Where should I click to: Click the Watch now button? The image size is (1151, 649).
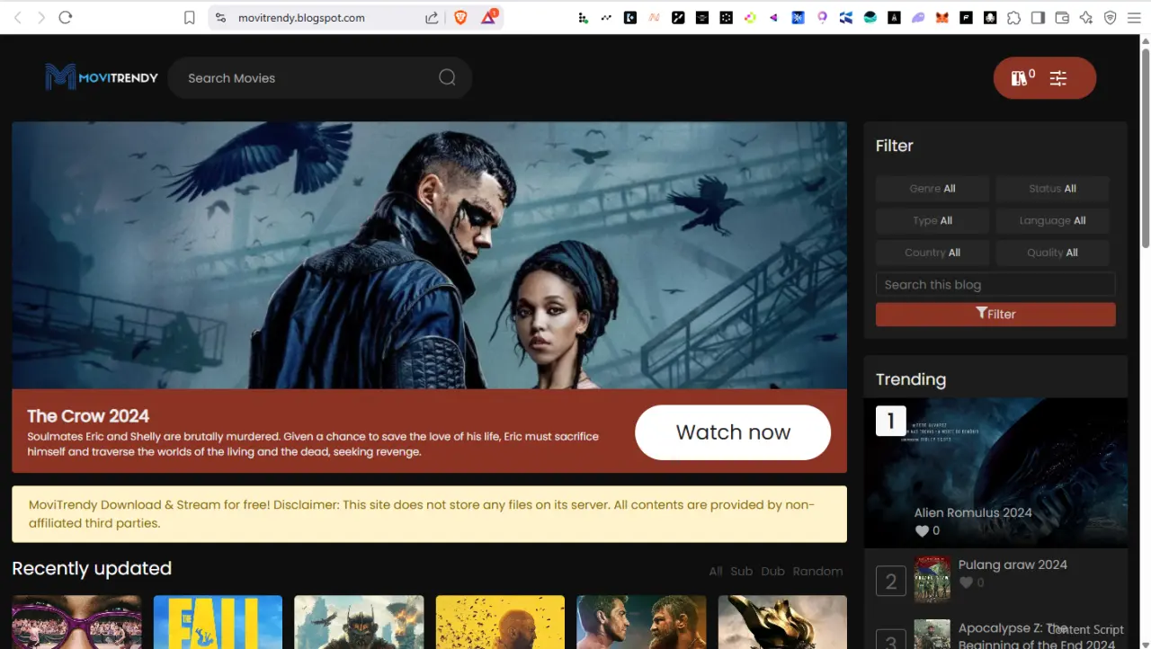(x=733, y=432)
